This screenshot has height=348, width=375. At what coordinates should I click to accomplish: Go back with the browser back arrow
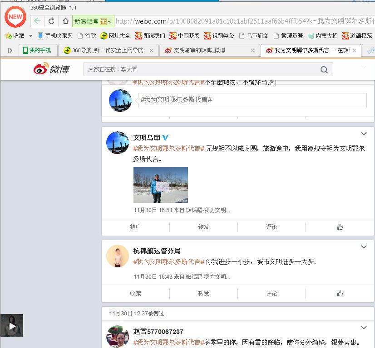[37, 21]
